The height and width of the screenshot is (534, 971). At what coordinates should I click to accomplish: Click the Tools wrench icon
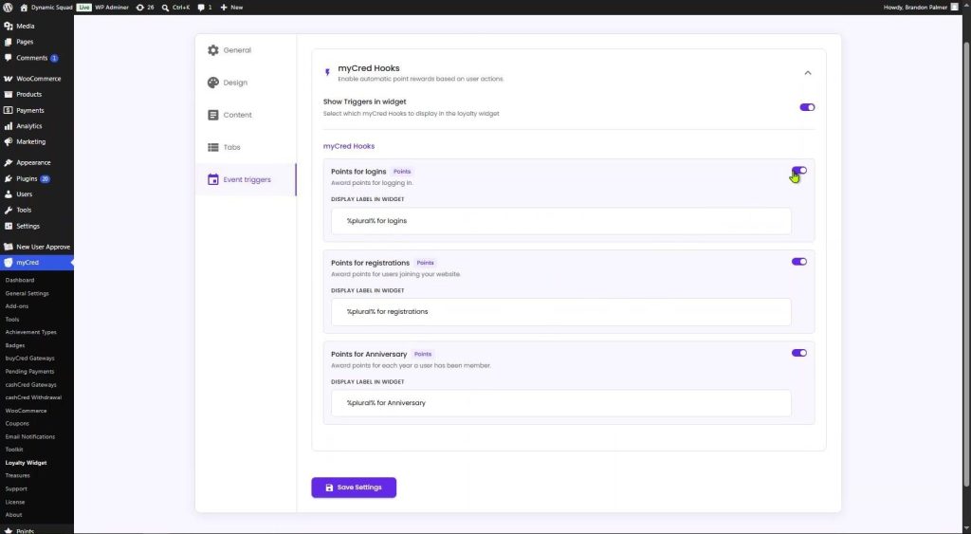pyautogui.click(x=8, y=210)
